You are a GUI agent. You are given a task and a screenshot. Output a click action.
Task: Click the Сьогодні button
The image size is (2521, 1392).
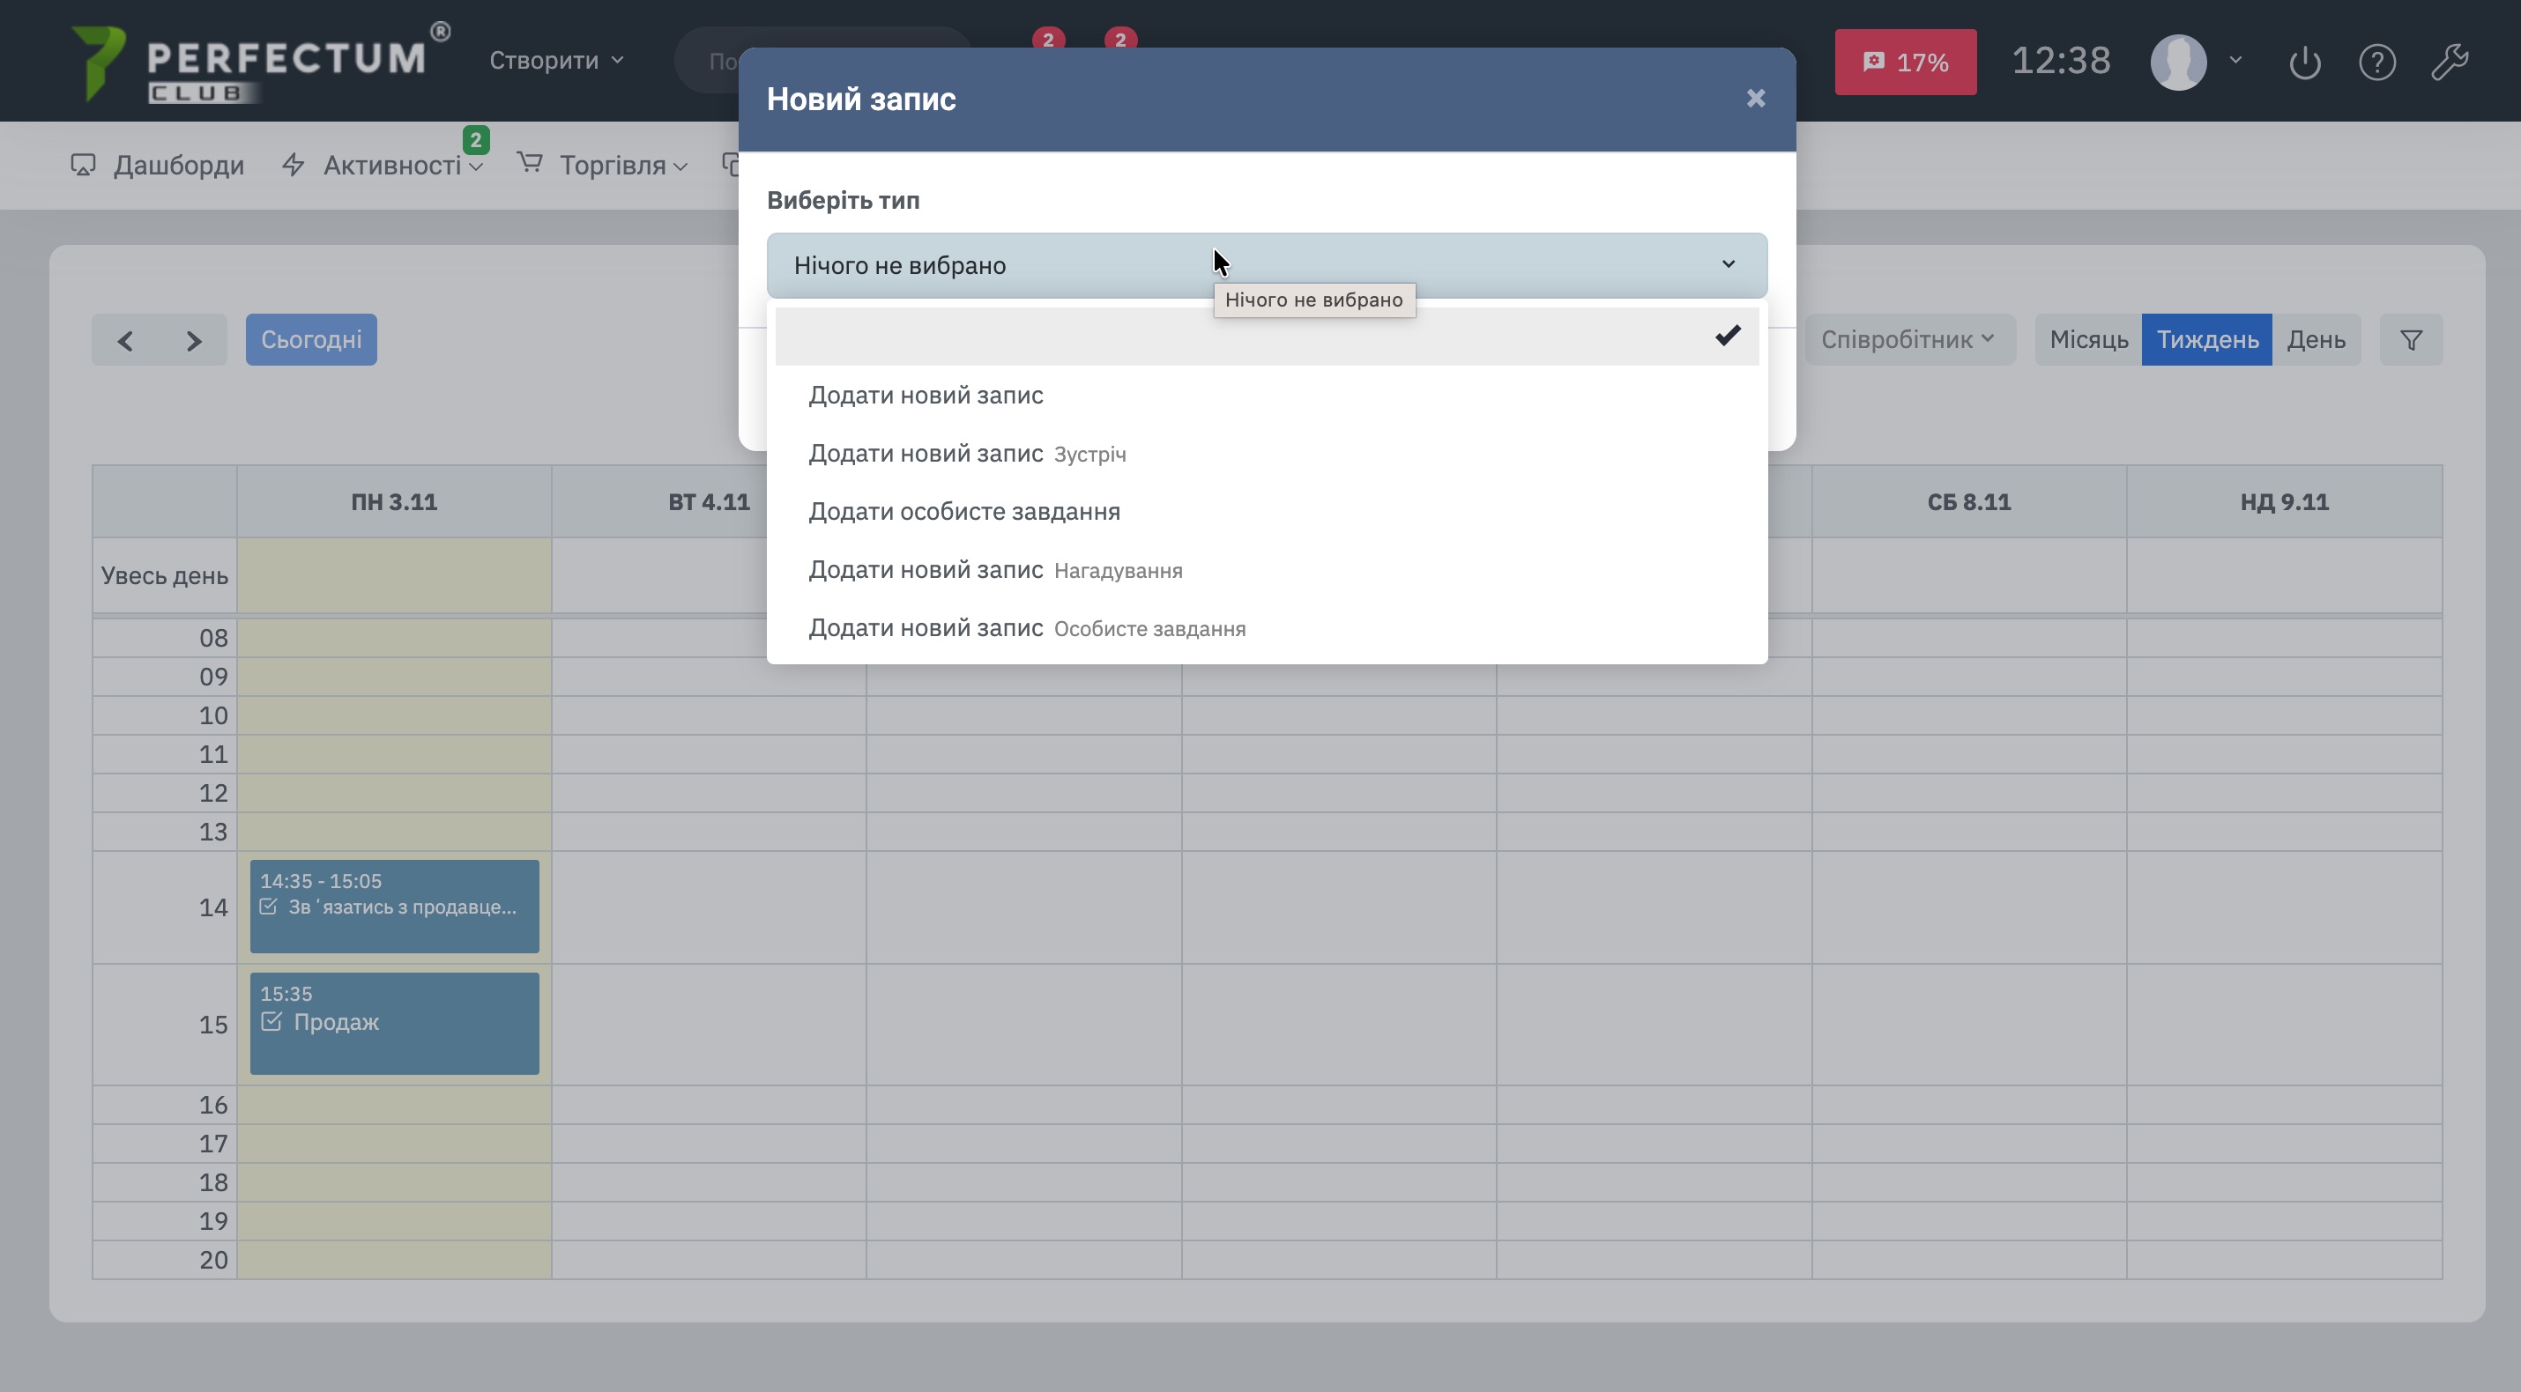pos(311,339)
